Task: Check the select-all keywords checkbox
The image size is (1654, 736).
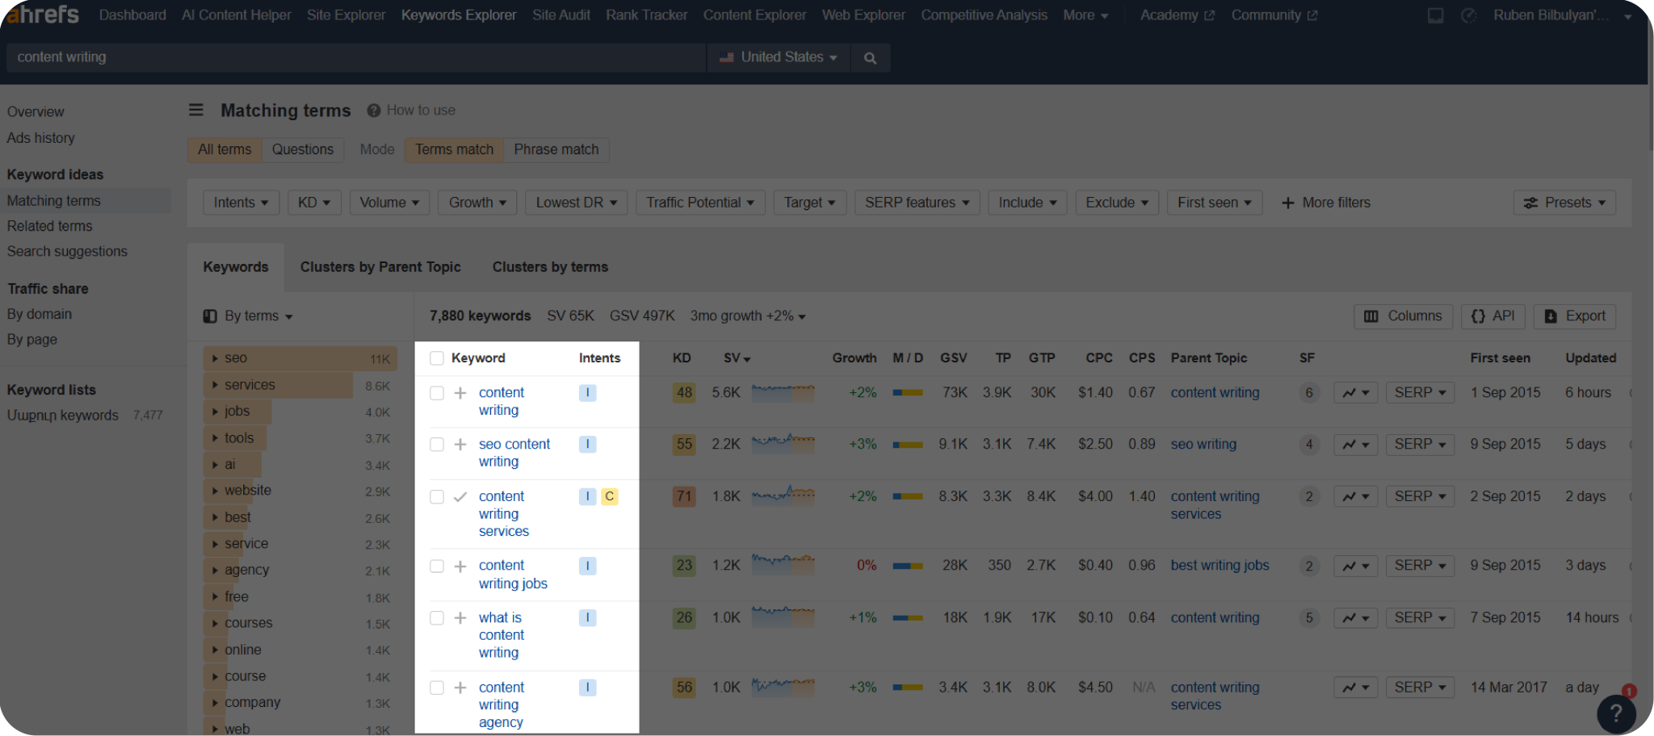Action: [x=436, y=358]
